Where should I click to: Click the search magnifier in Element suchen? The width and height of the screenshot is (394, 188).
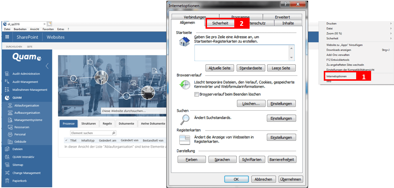coord(114,133)
